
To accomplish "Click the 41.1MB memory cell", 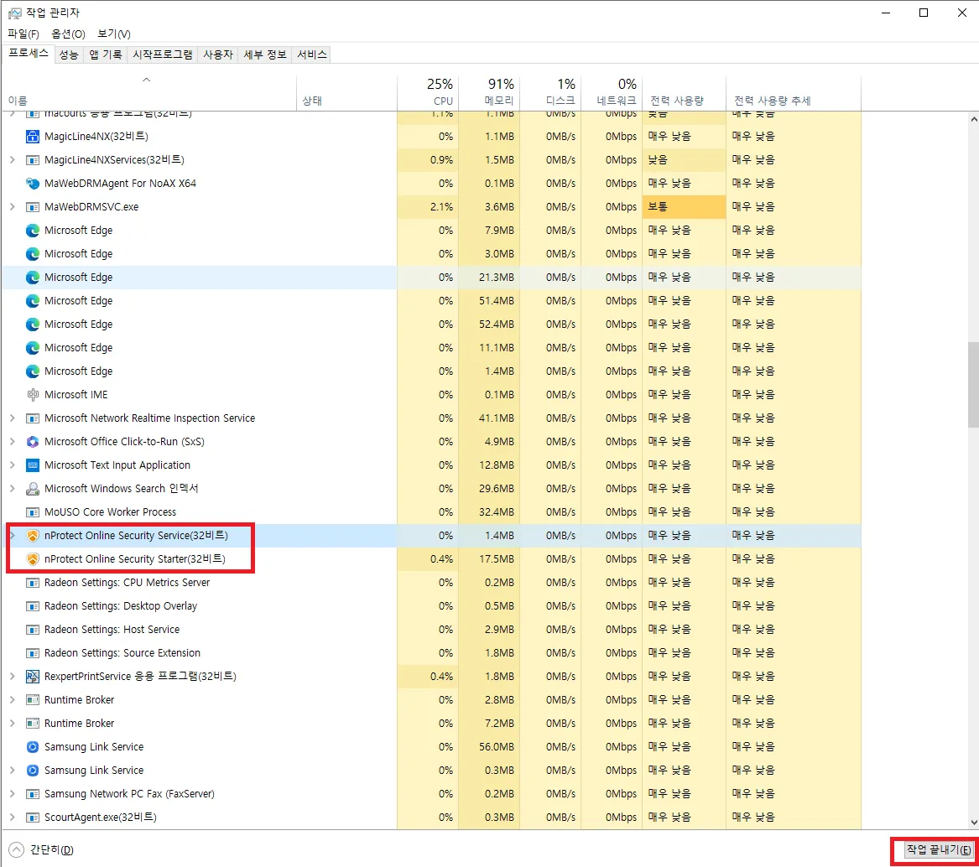I will point(489,418).
